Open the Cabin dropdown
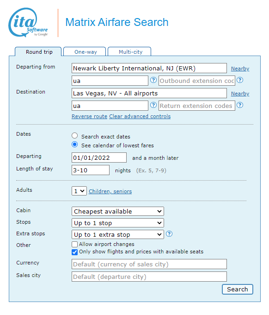 [118, 211]
